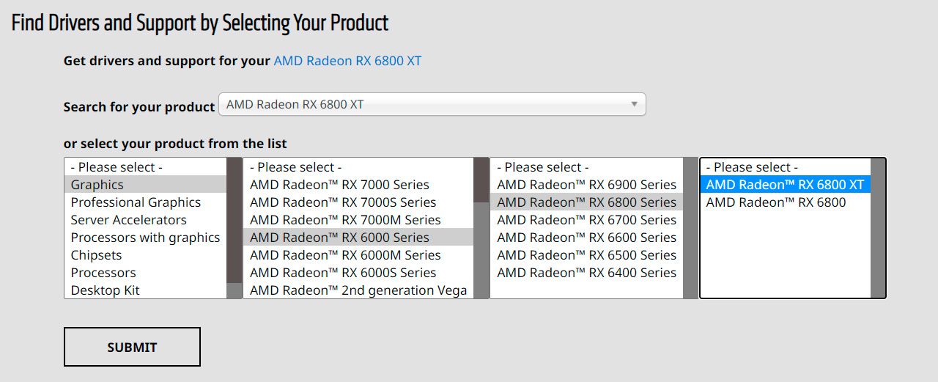
Task: Pick AMD Radeon RX 6000S Series
Action: point(343,273)
